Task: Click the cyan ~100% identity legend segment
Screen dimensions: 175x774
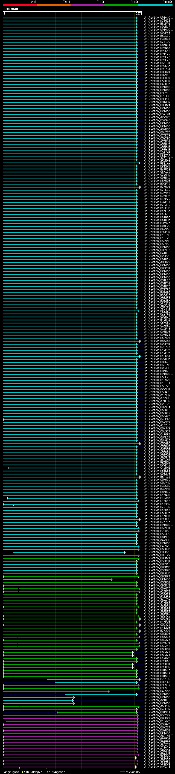Action: 155,5
